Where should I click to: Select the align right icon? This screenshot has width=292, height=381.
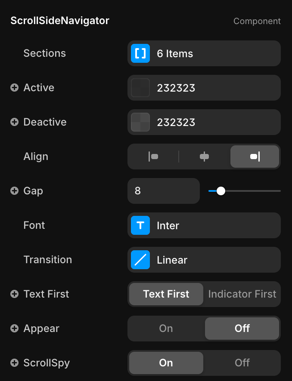(x=255, y=157)
